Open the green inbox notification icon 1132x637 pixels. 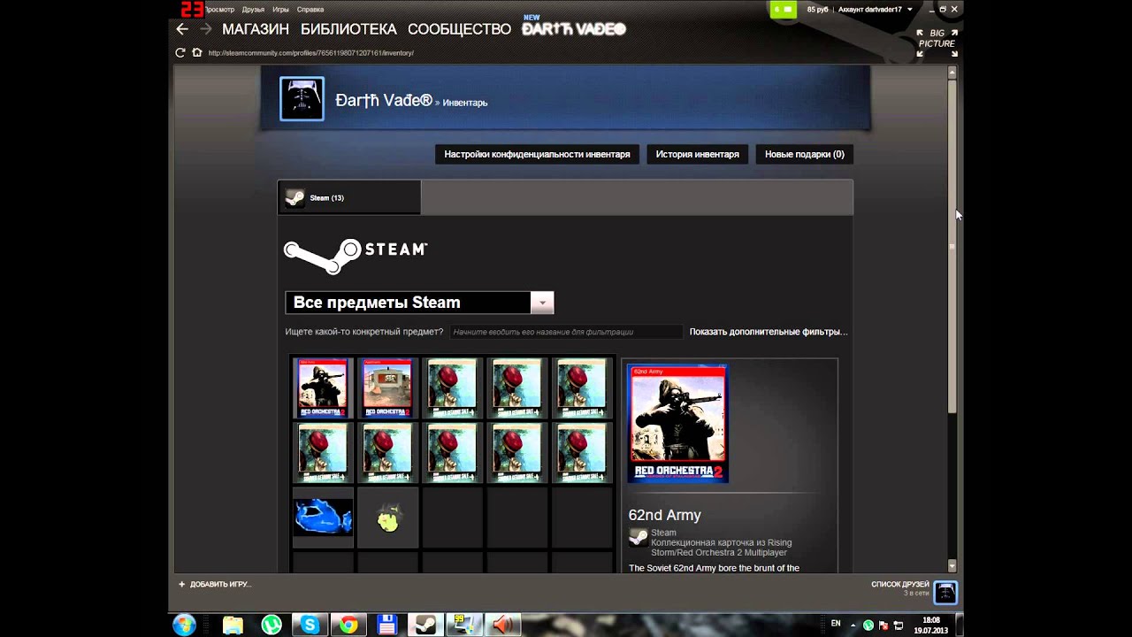784,10
